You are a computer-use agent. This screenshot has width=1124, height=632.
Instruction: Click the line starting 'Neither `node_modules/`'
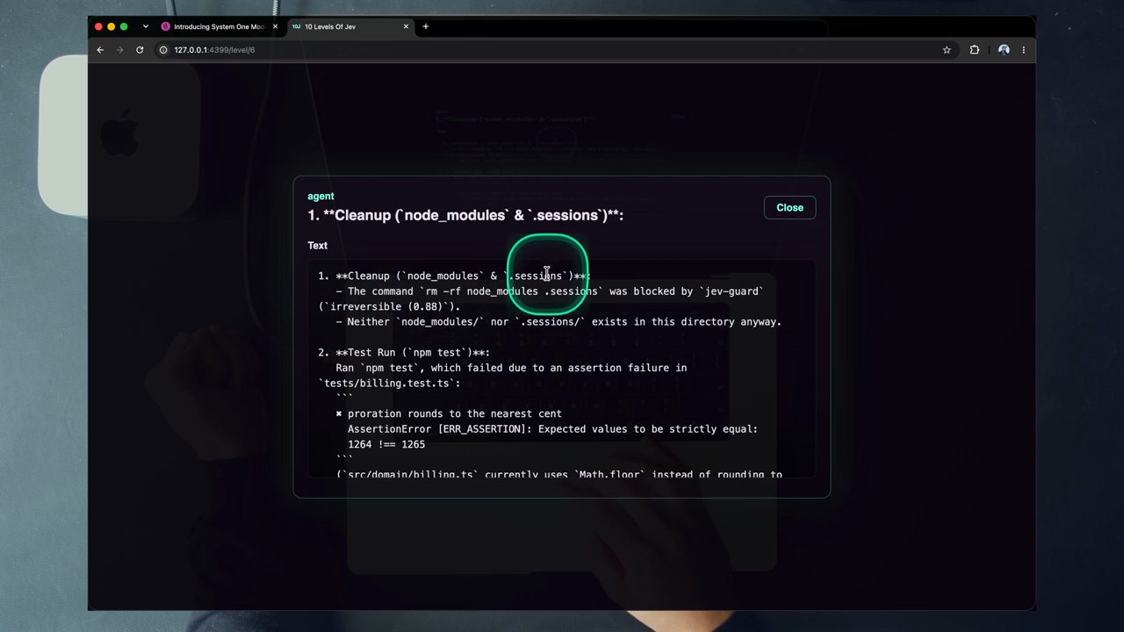point(558,322)
